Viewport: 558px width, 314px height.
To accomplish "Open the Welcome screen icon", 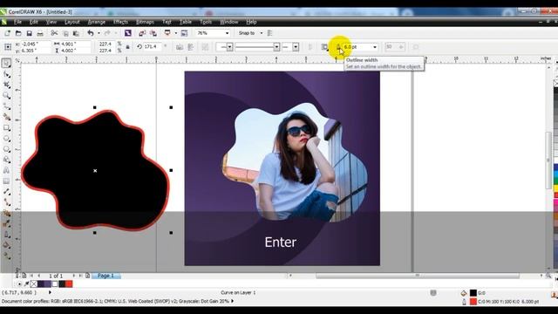I will click(184, 33).
